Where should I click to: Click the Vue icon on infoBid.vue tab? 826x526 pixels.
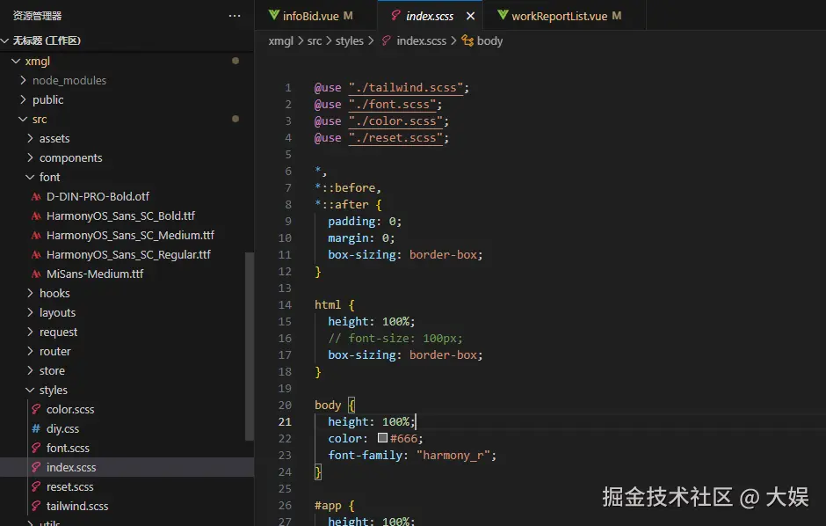[273, 15]
